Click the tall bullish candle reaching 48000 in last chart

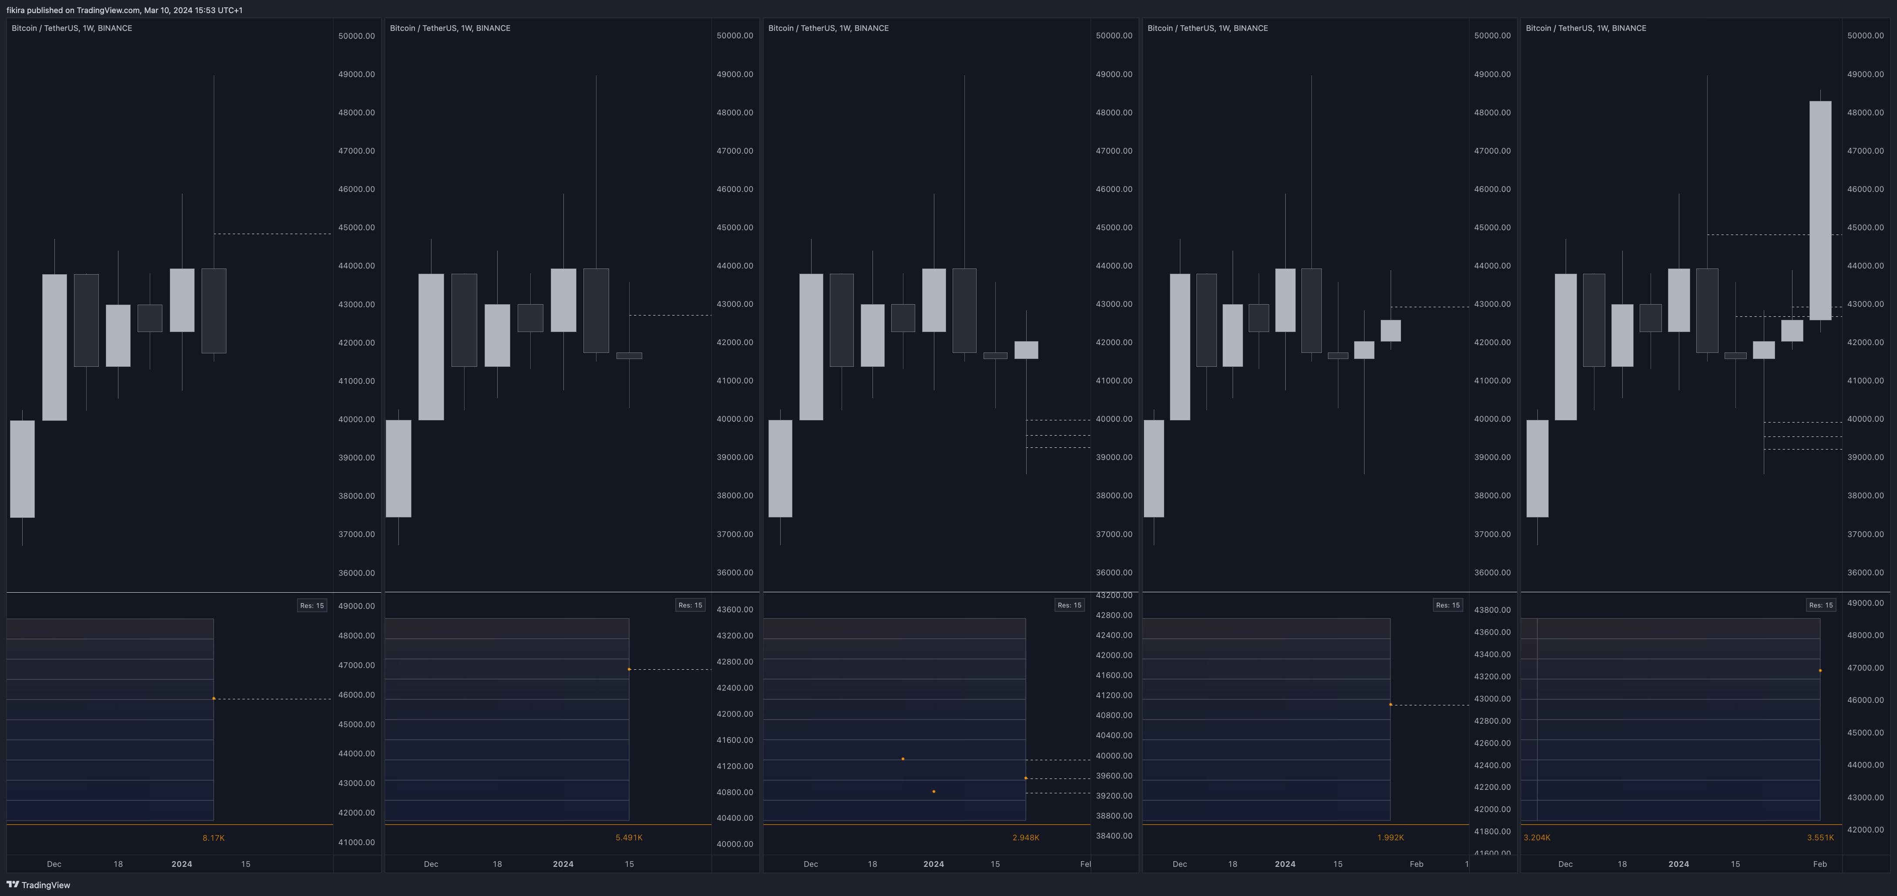[x=1820, y=211]
